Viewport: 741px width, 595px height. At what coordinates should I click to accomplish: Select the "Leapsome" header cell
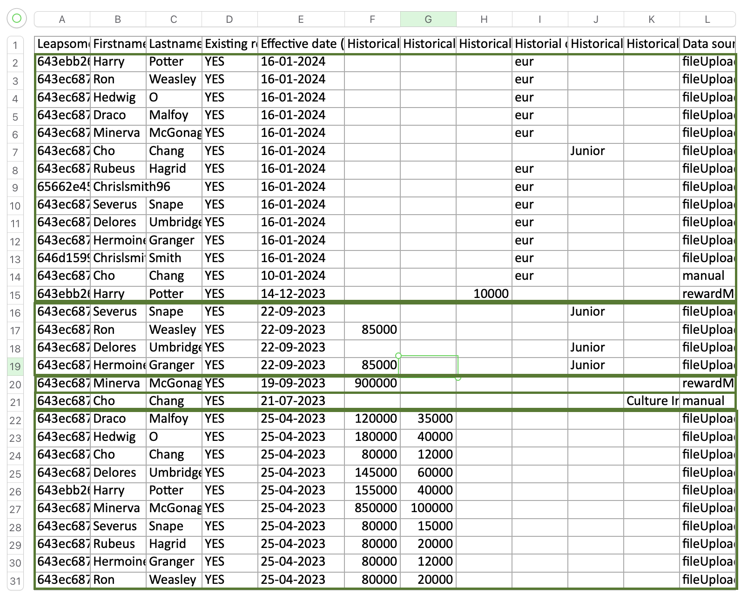tap(62, 44)
